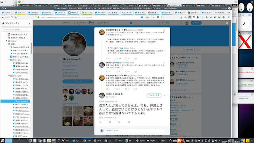Screen dimensions: 254x143
Task: Open profile more options beside follow button
Action: 200,50
